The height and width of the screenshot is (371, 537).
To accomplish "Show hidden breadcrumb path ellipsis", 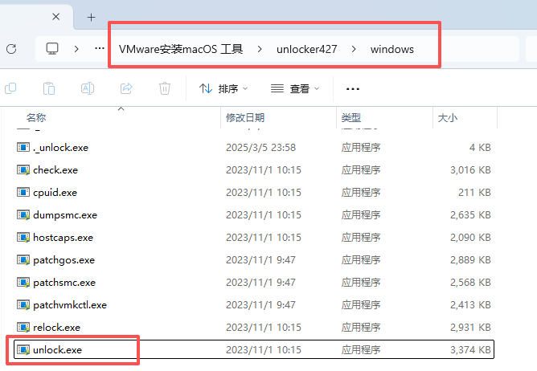I will point(100,49).
